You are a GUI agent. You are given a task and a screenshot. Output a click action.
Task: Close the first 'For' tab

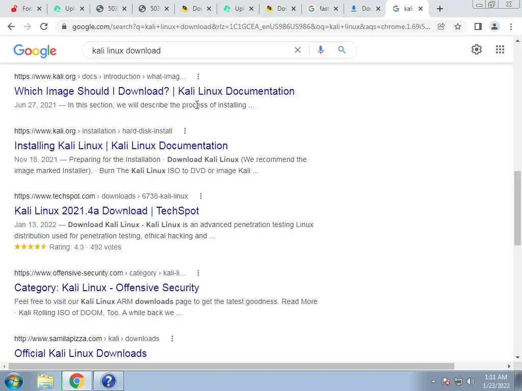tap(39, 9)
